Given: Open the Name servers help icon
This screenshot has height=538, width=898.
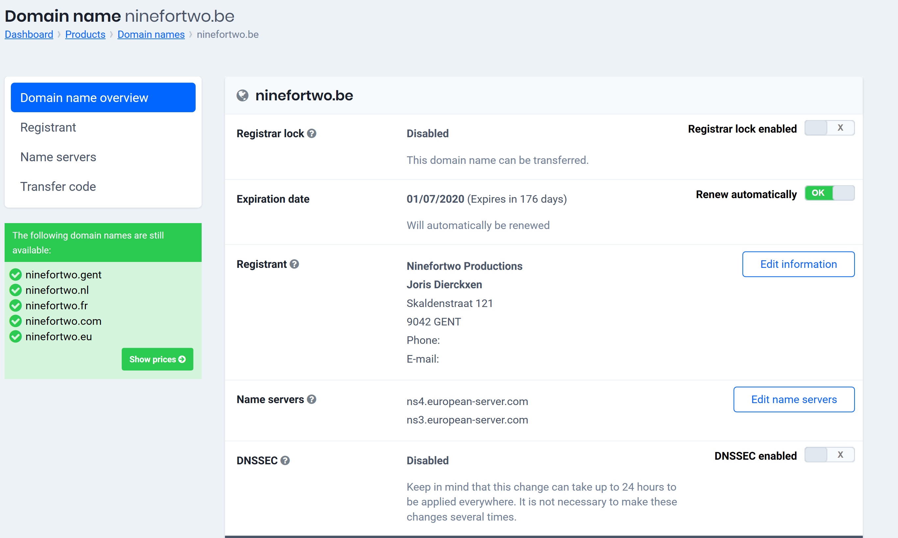Looking at the screenshot, I should click(312, 399).
